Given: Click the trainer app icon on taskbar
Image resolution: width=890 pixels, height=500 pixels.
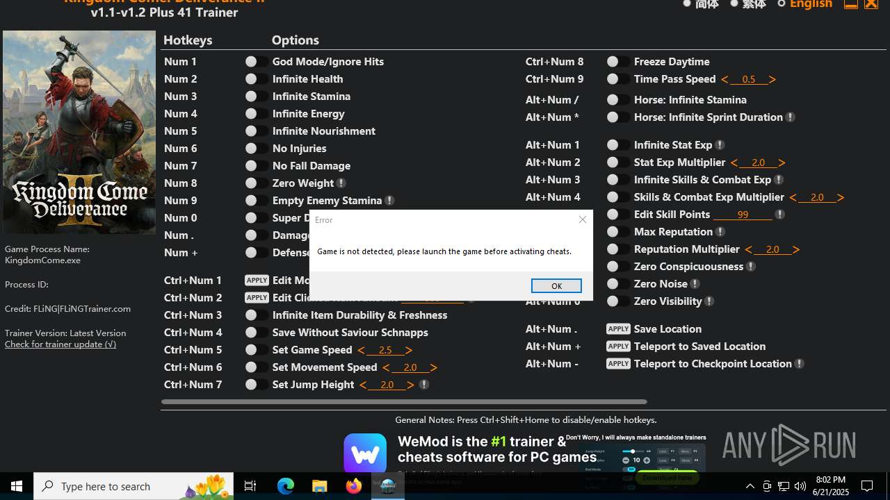Looking at the screenshot, I should tap(388, 486).
